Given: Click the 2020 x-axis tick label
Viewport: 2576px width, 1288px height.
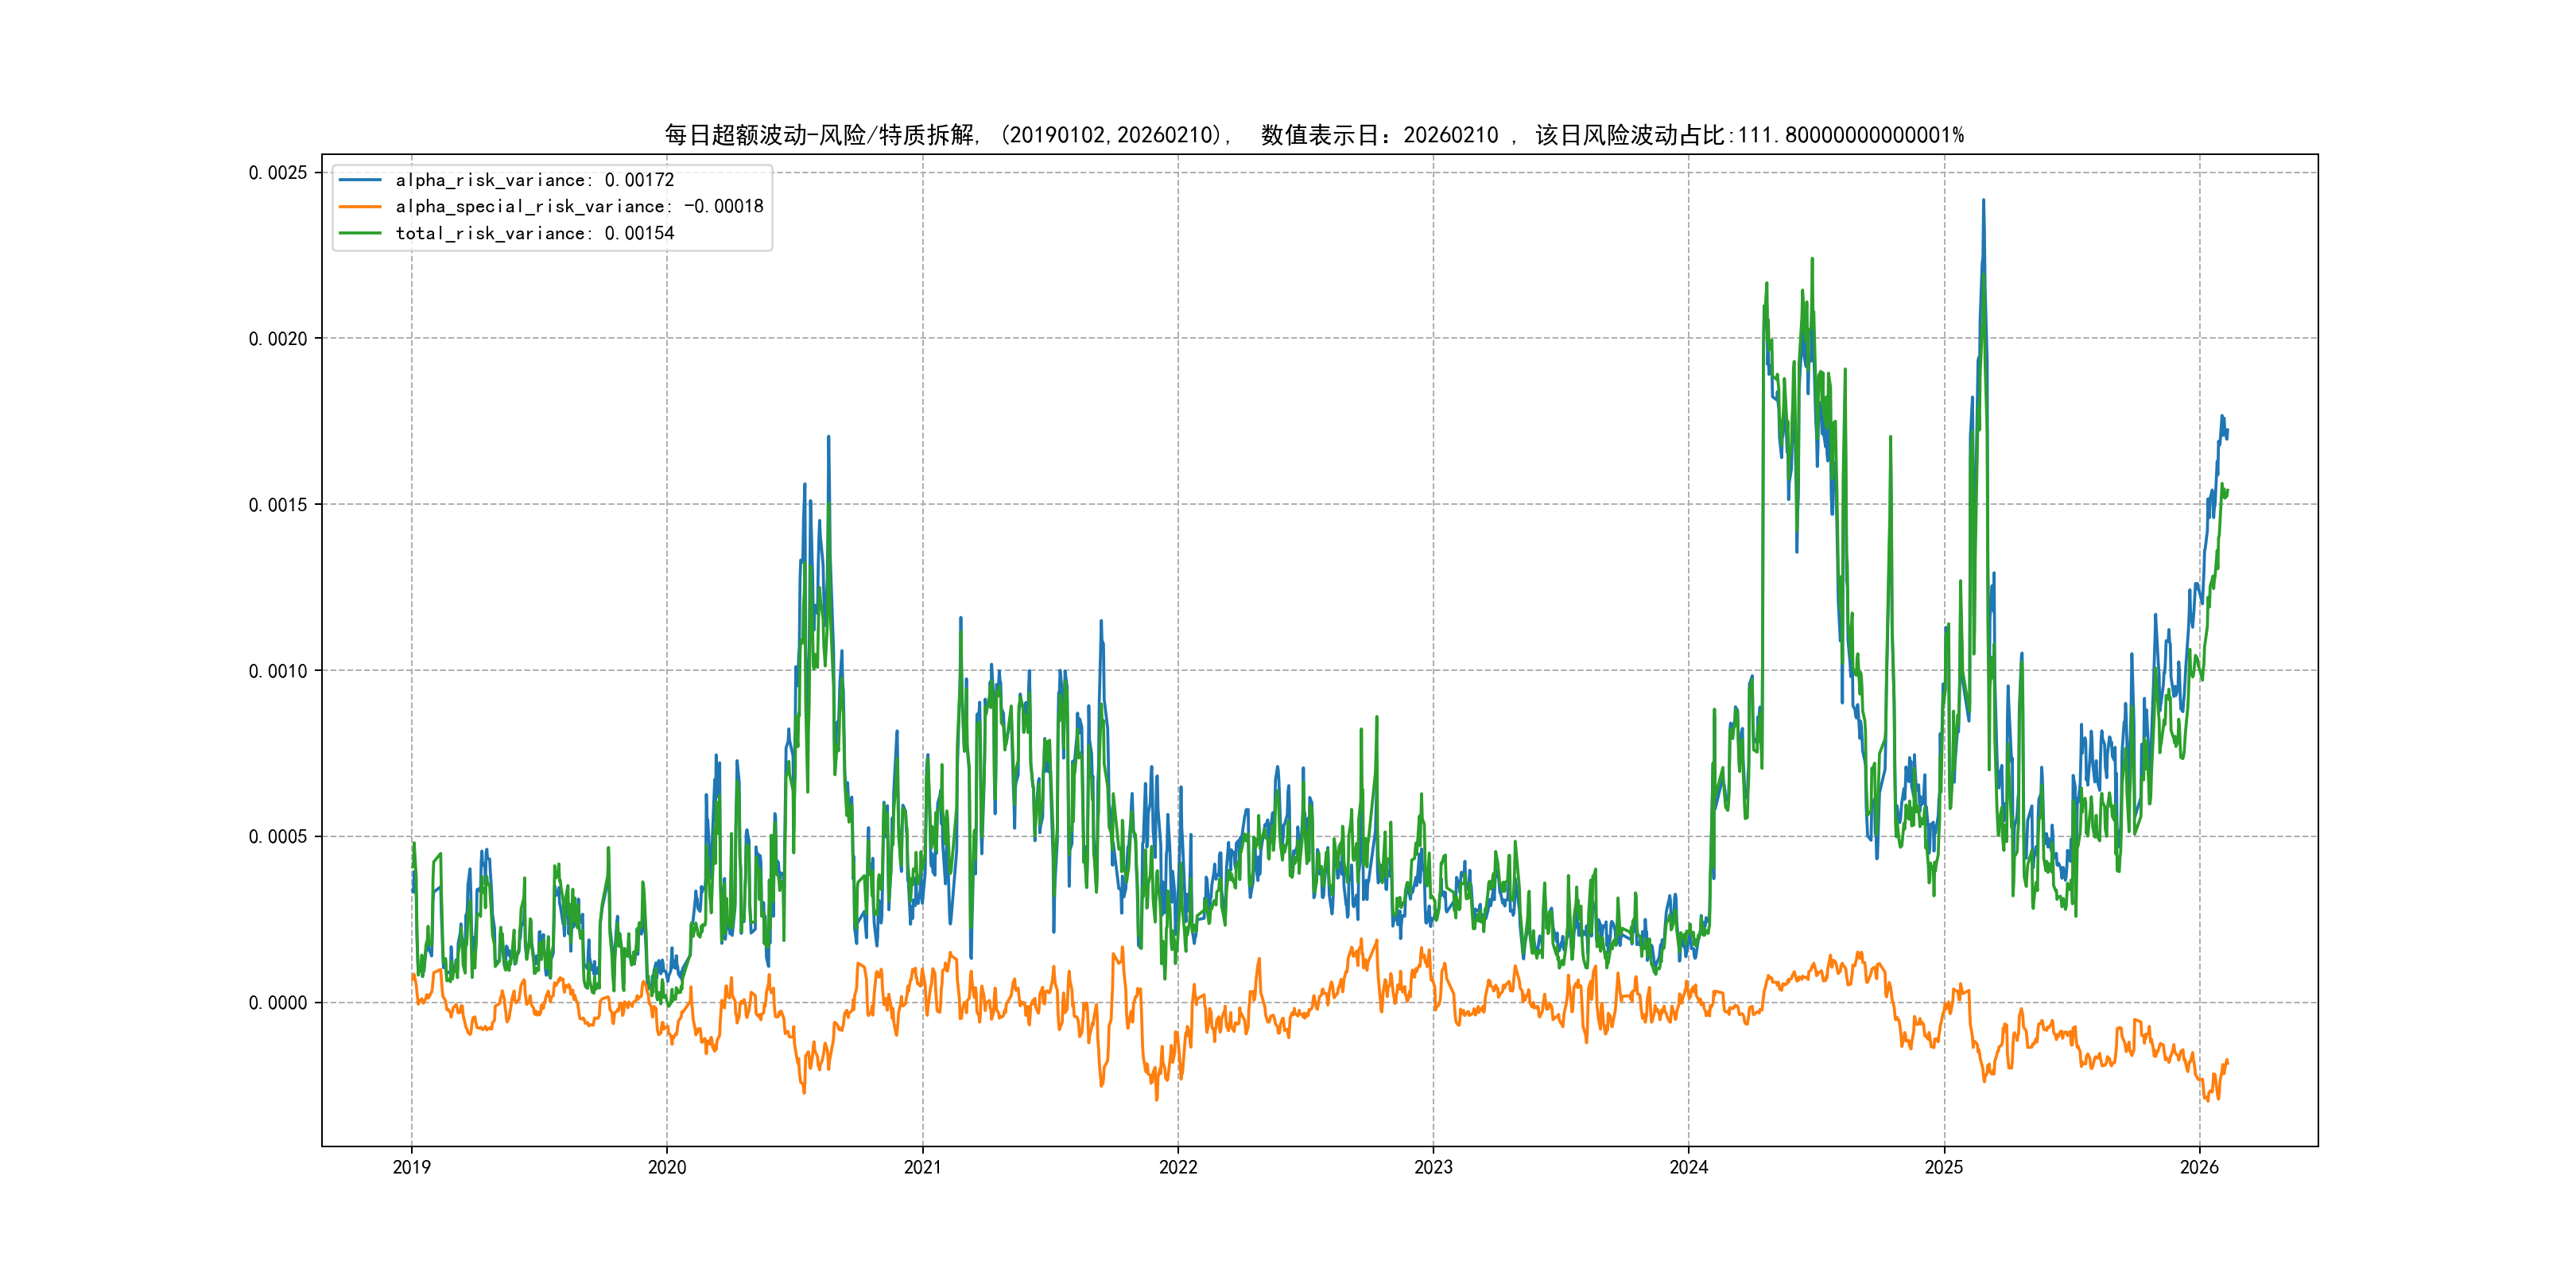Looking at the screenshot, I should pyautogui.click(x=667, y=1167).
